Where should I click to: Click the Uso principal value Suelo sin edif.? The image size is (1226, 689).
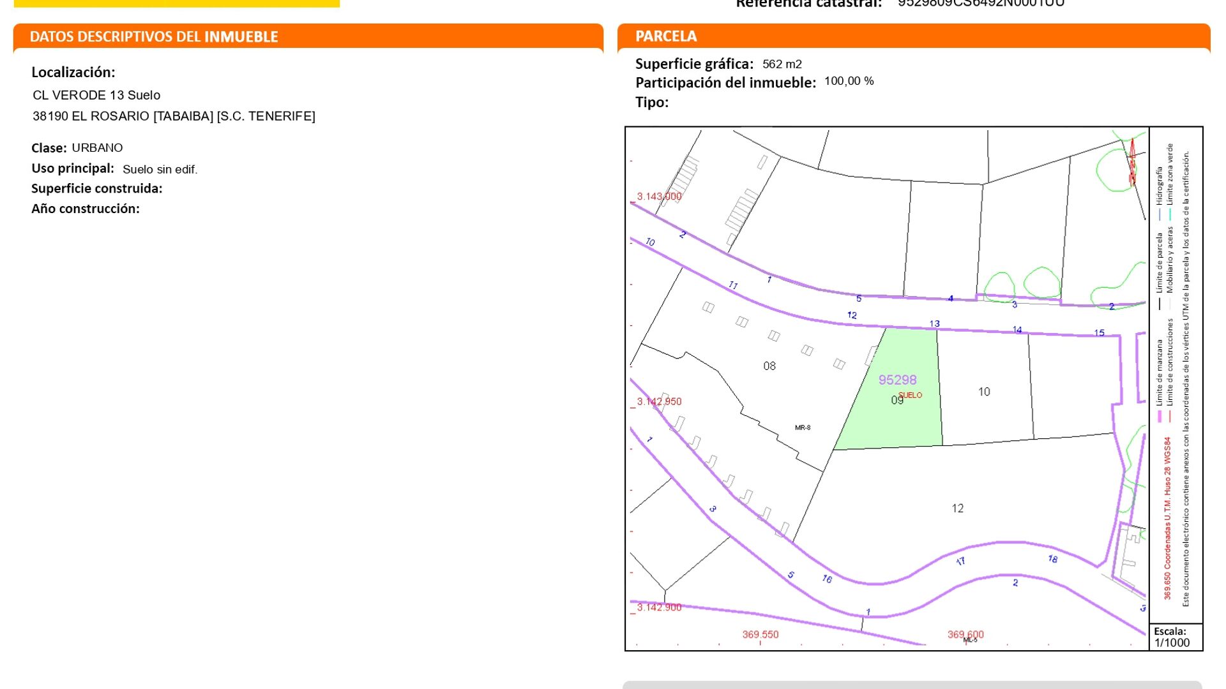coord(160,170)
